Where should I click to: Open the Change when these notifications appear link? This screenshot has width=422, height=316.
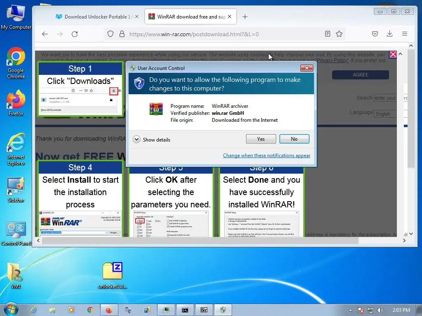pos(267,155)
